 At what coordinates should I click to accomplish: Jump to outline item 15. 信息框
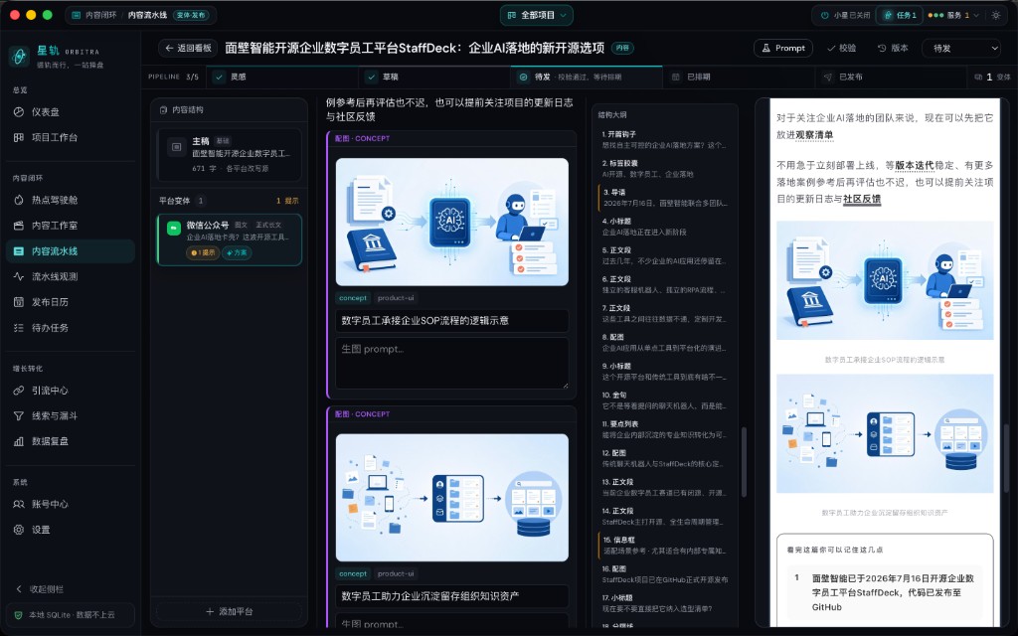[665, 546]
